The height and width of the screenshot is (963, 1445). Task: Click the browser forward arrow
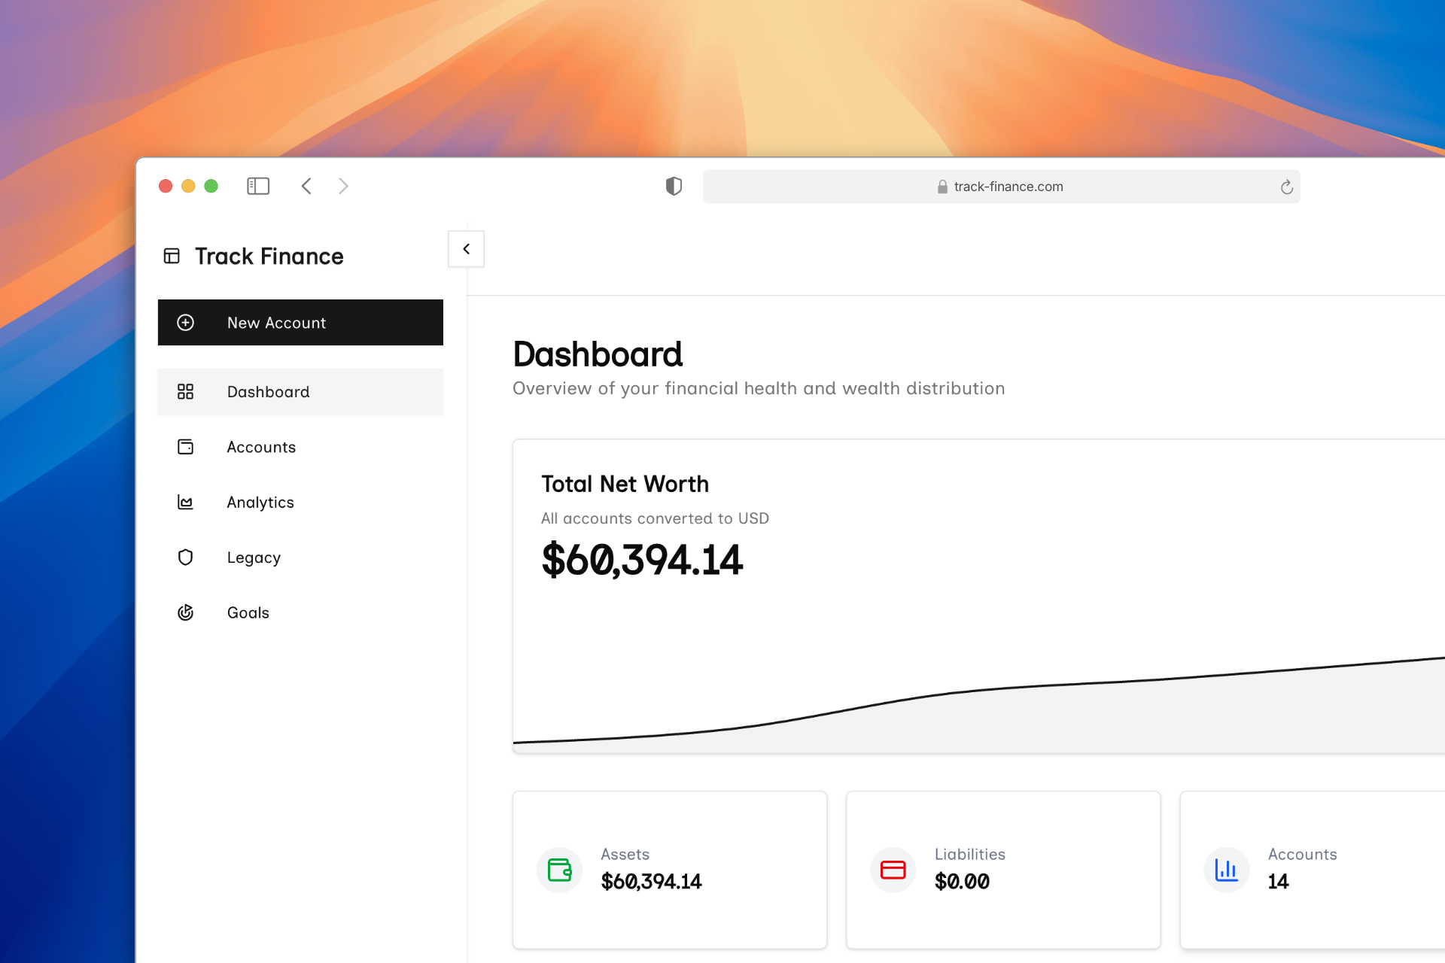(x=343, y=186)
